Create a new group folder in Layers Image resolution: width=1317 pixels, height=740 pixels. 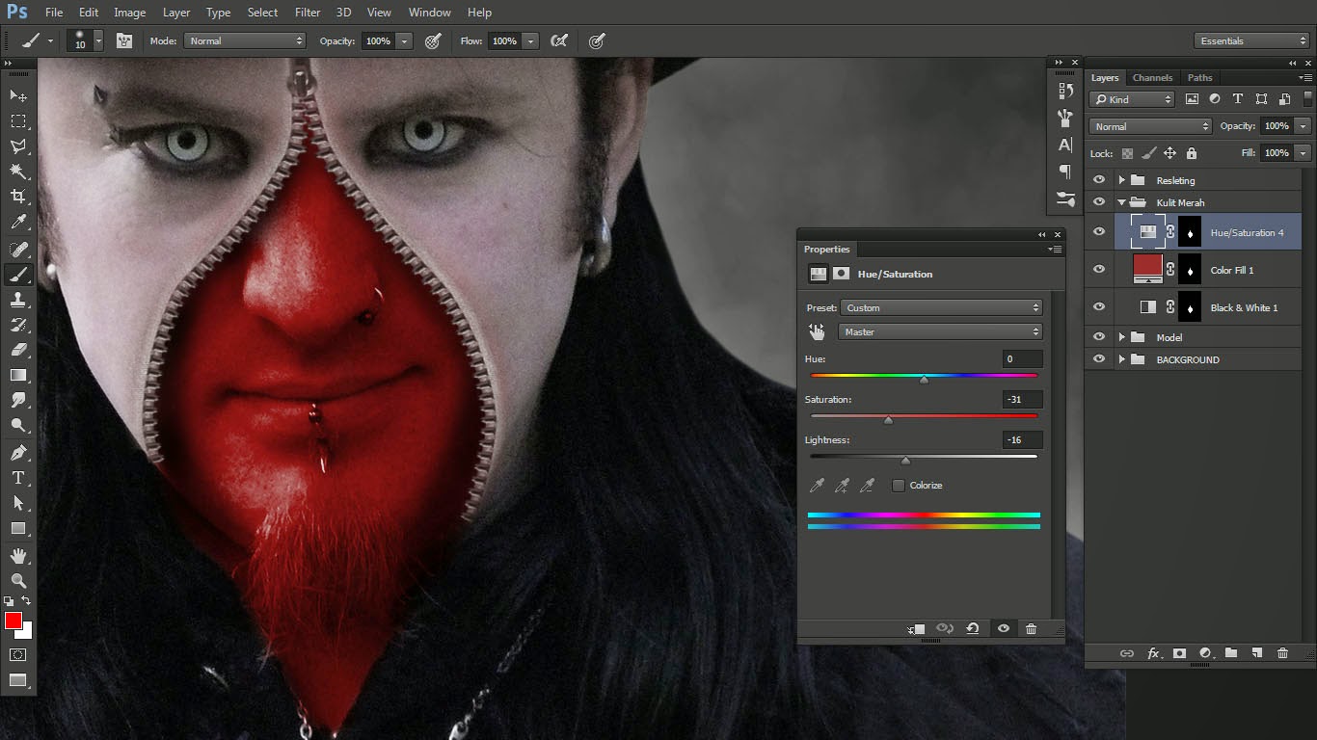pos(1230,653)
